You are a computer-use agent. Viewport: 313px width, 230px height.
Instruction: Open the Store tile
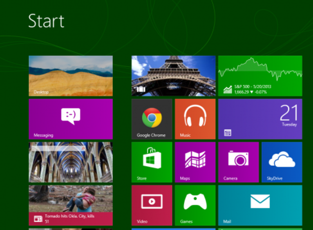(152, 162)
